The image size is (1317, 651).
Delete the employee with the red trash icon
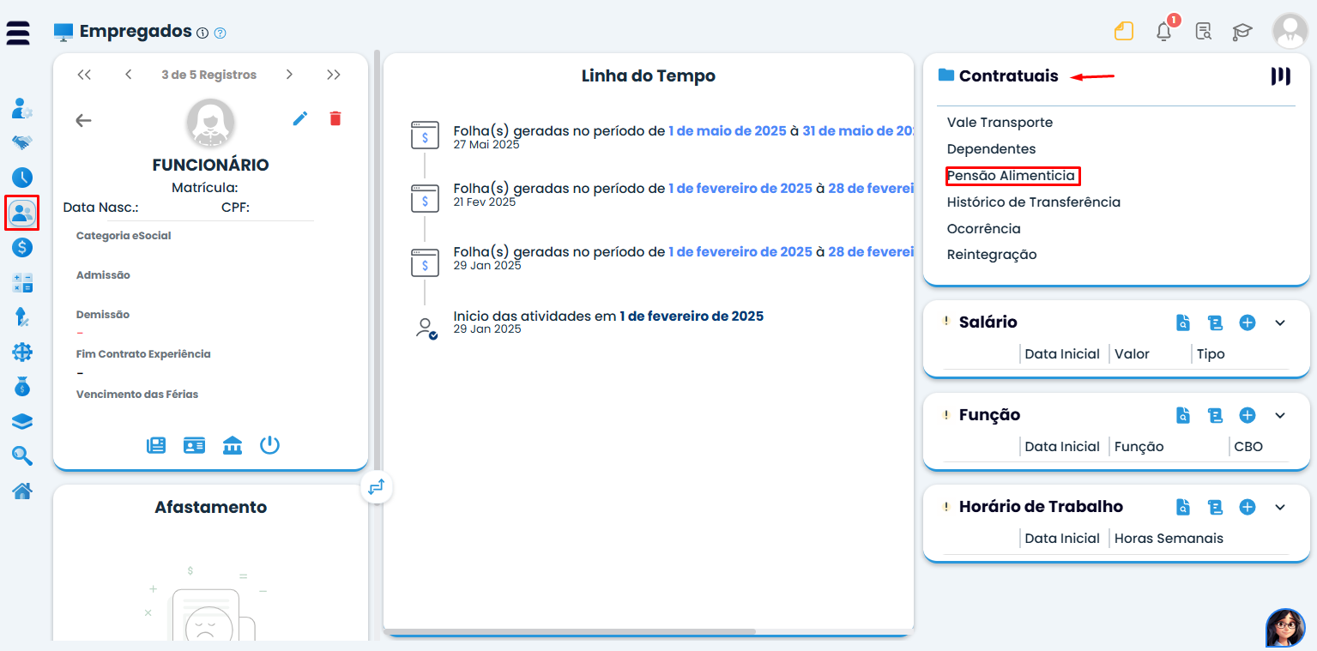click(335, 118)
